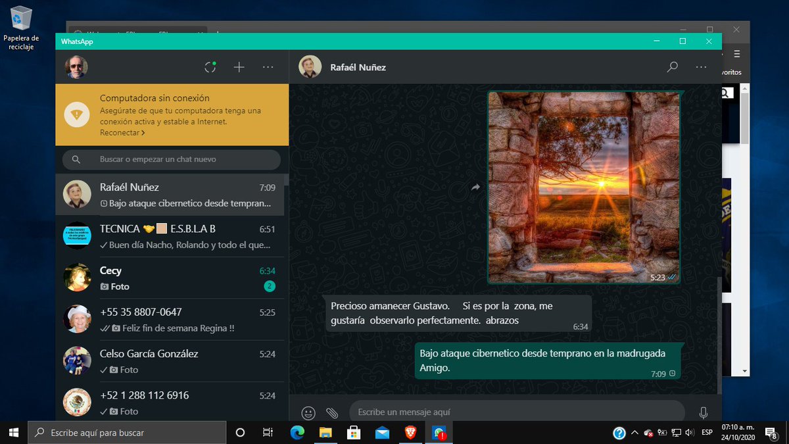Open Task View on taskbar

pyautogui.click(x=268, y=432)
